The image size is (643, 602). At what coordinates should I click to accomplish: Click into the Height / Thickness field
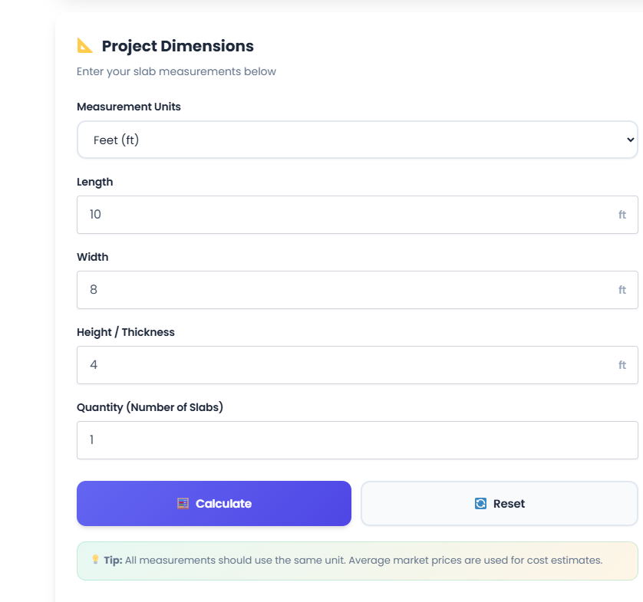[x=345, y=365]
